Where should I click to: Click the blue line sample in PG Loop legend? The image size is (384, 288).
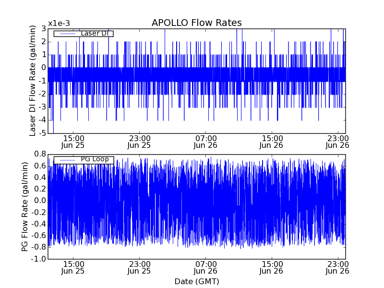pos(67,160)
